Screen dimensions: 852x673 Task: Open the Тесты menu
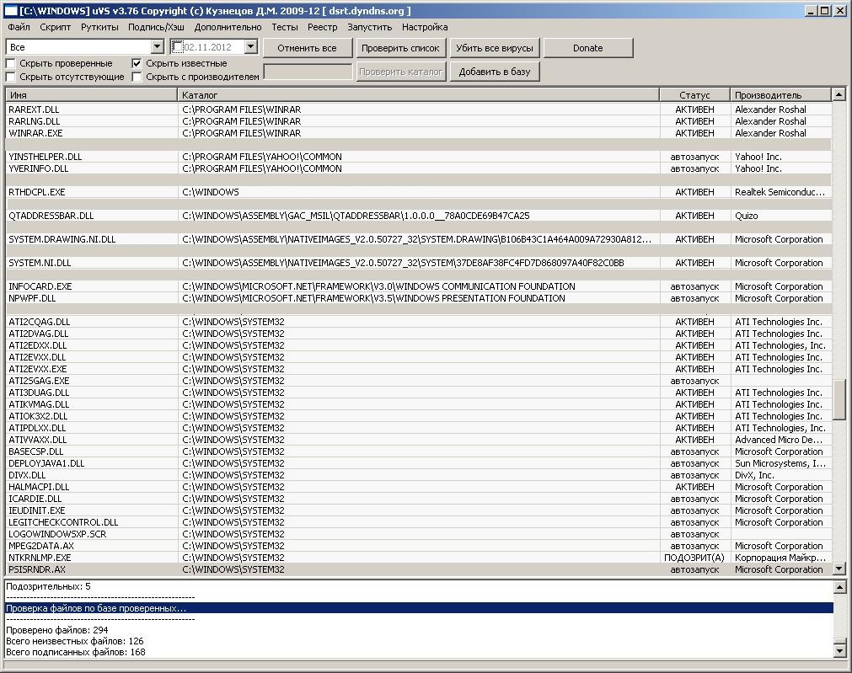tap(285, 27)
